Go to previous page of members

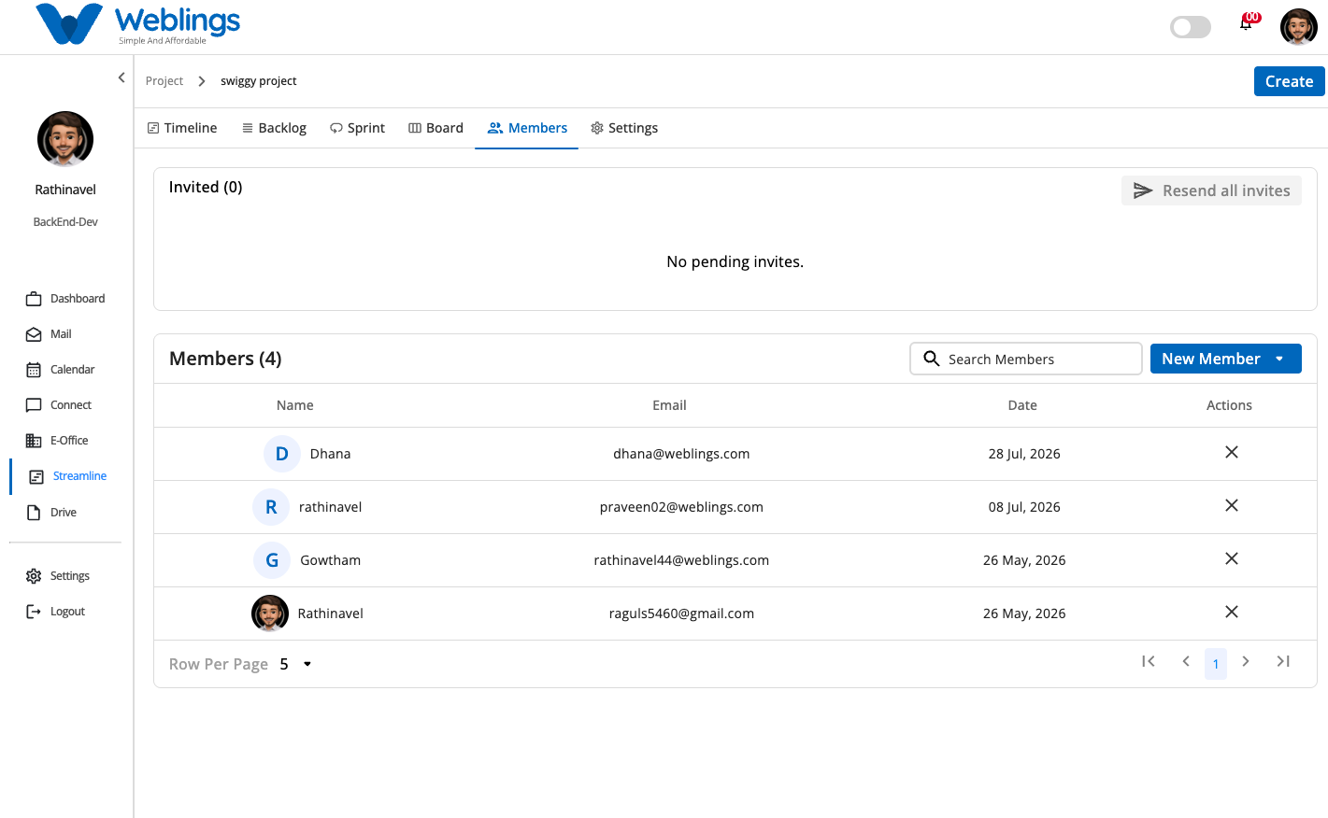point(1186,661)
